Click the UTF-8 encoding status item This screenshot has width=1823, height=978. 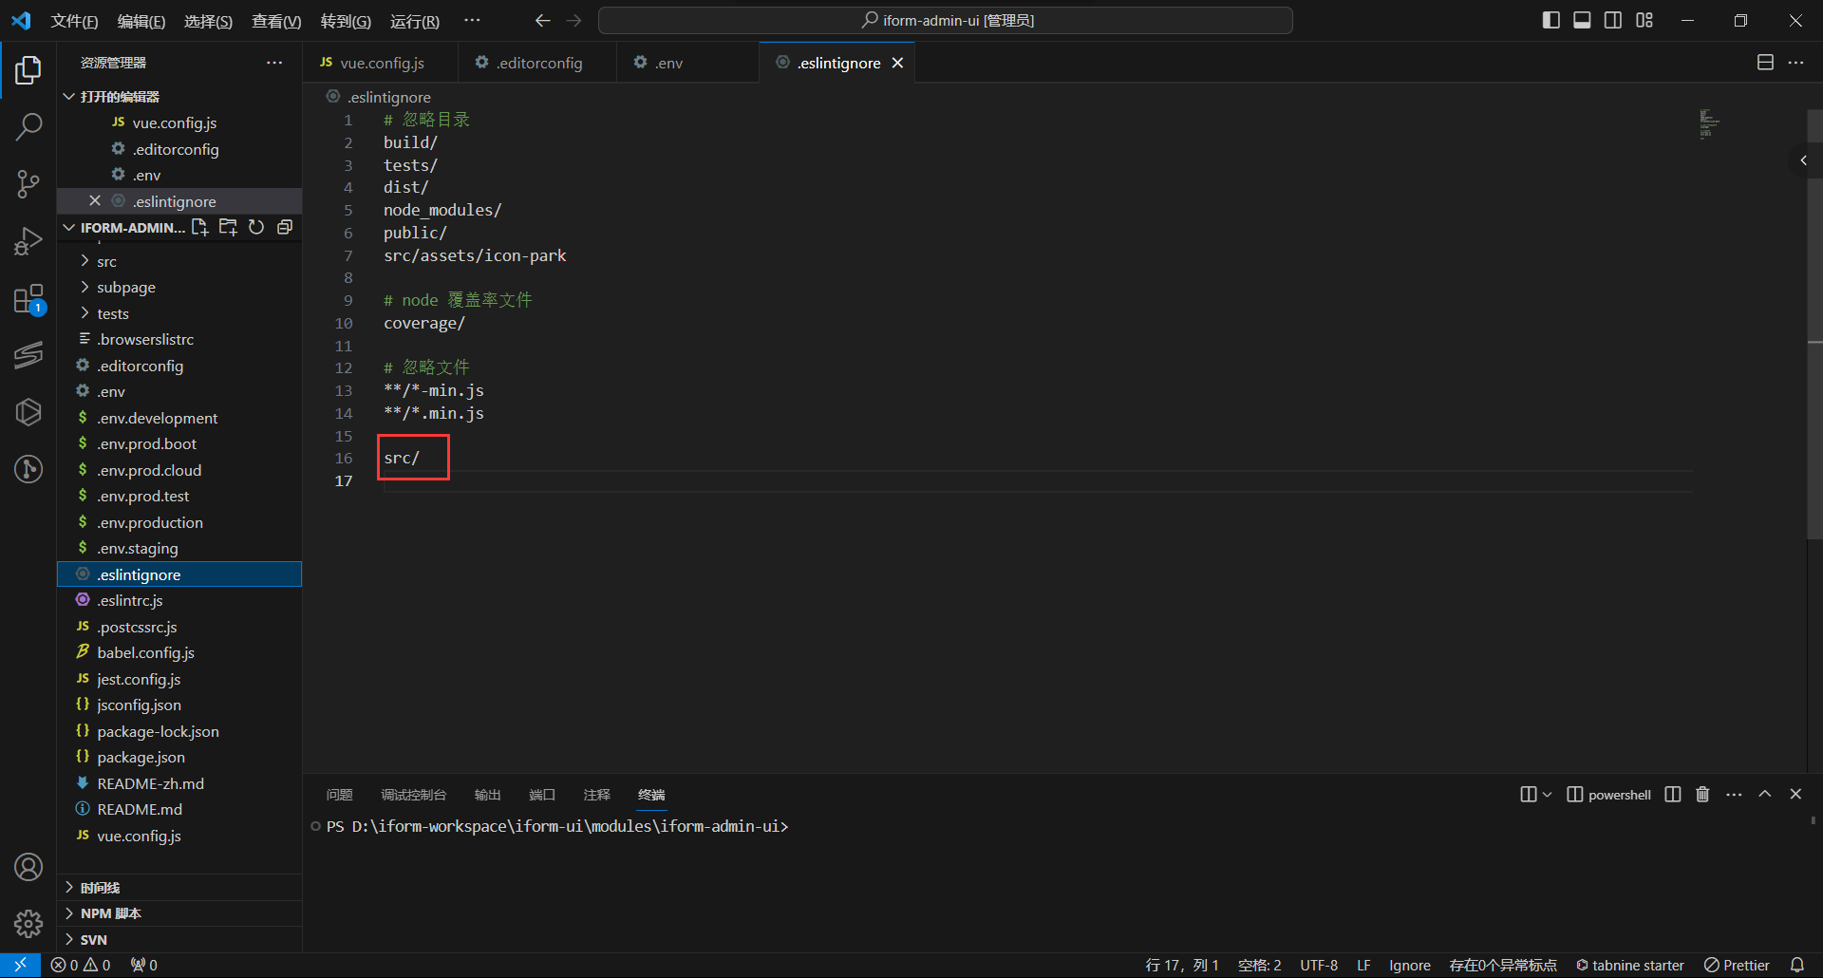click(x=1318, y=965)
